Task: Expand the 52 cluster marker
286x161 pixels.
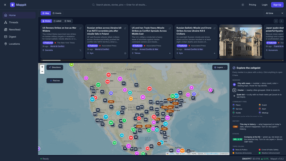Action: tap(123, 84)
